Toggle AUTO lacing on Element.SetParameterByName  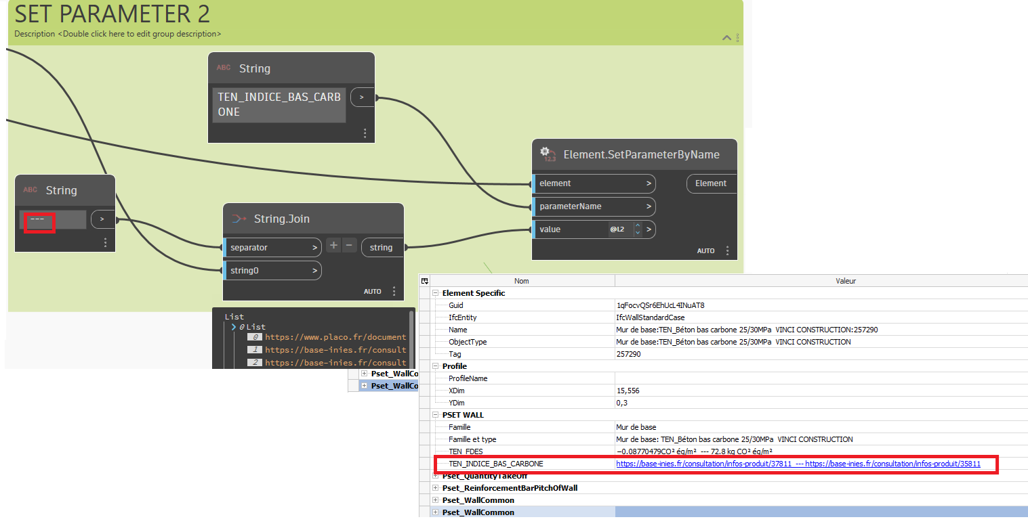click(705, 250)
